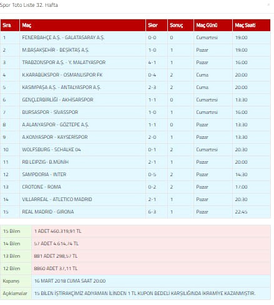Select Wolfsburg - Schalke 04 match
Image resolution: width=274 pixels, height=305 pixels.
coord(51,149)
